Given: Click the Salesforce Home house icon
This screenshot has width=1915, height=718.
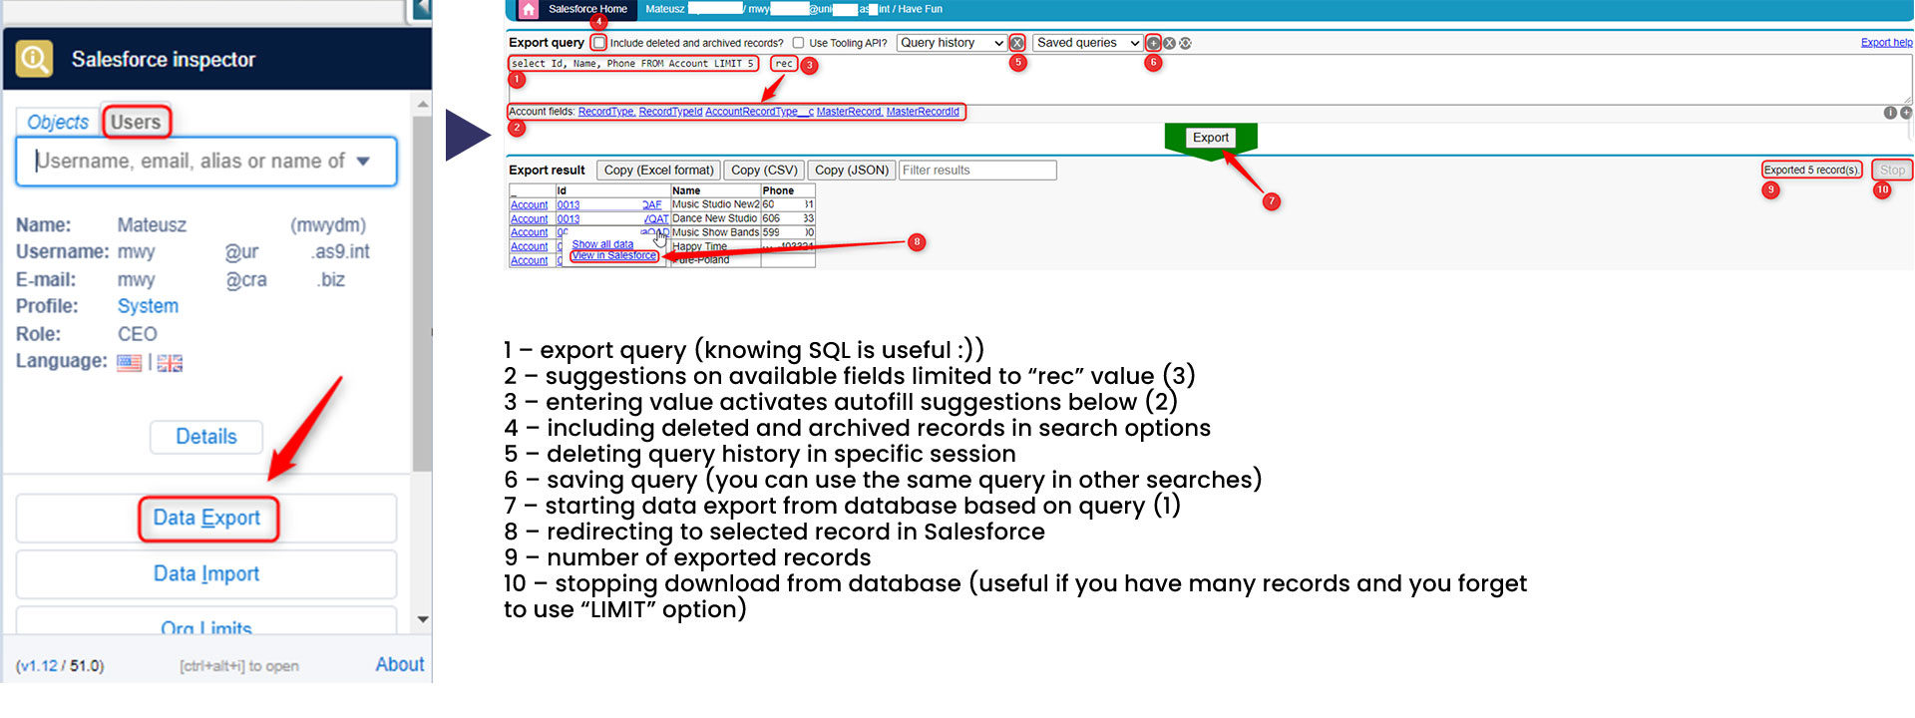Looking at the screenshot, I should click(x=529, y=10).
